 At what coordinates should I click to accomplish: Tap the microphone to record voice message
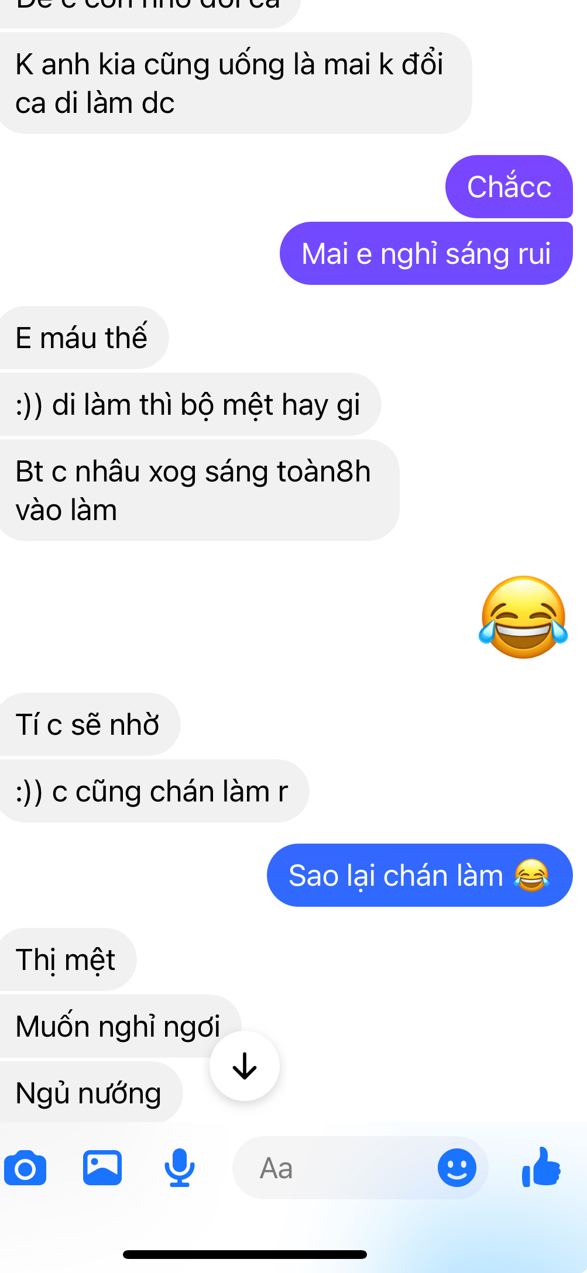tap(179, 1168)
